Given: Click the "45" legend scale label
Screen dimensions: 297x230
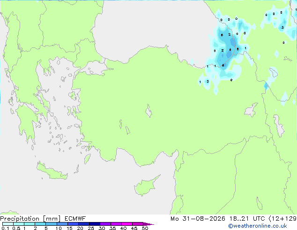Looking at the screenshot, I should click(134, 228).
